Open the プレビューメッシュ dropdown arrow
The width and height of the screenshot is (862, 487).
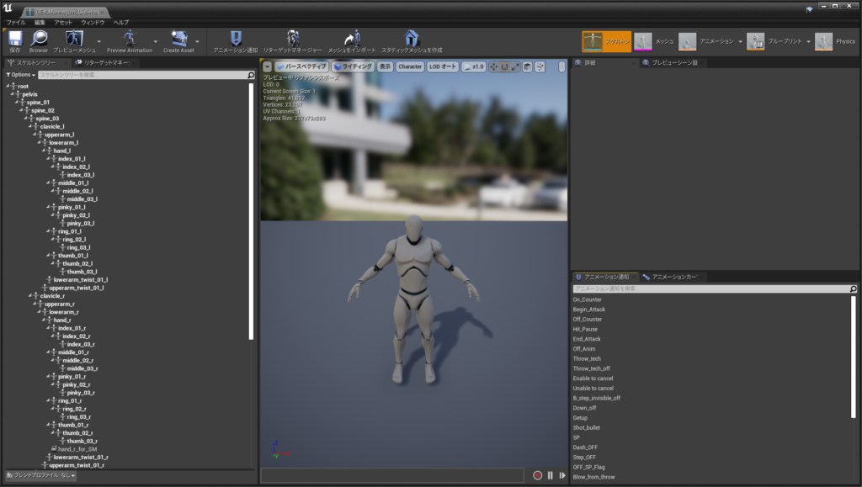pyautogui.click(x=99, y=41)
